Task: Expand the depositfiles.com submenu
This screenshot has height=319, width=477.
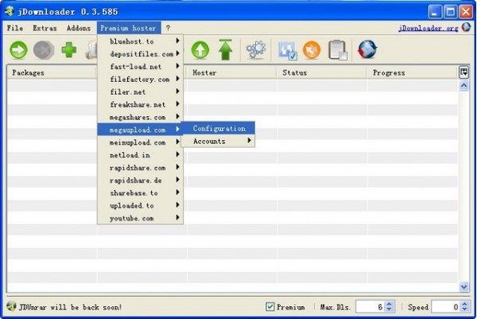Action: point(140,54)
